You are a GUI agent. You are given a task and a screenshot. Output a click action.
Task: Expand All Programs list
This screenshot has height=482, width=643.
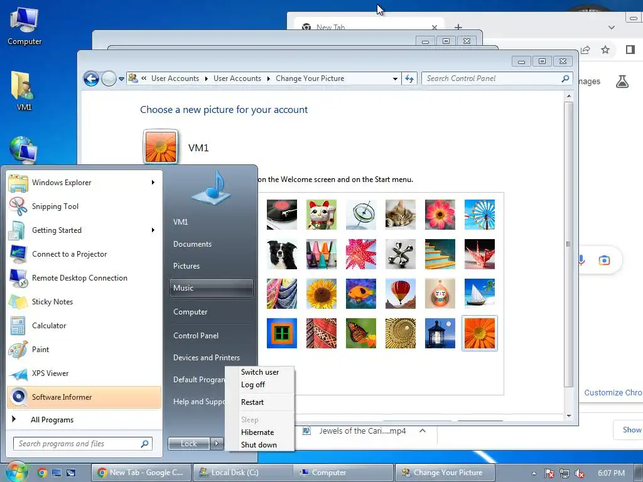(x=84, y=419)
